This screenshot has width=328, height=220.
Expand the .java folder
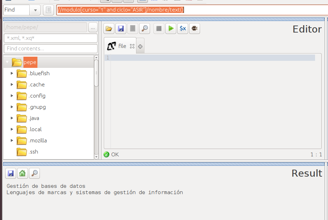pos(12,118)
